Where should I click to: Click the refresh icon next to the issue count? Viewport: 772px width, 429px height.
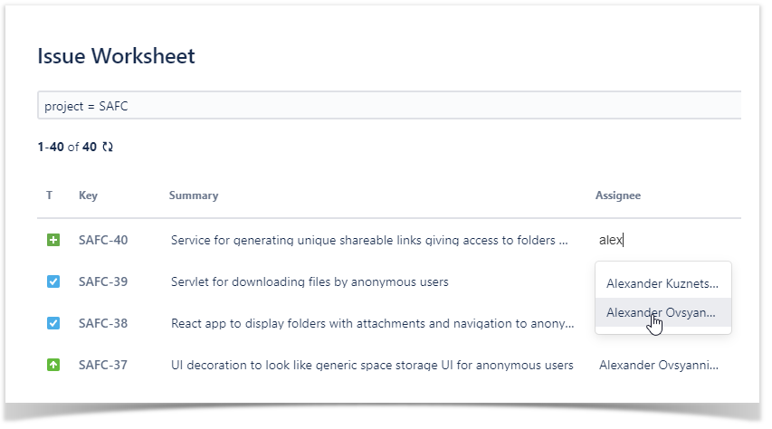coord(109,147)
